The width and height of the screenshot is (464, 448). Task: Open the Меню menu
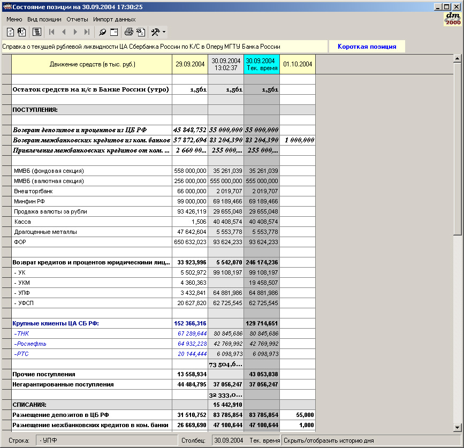coord(14,19)
